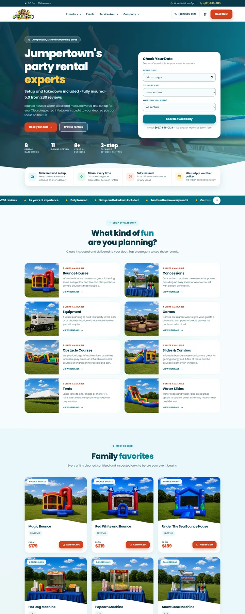The height and width of the screenshot is (614, 245).
Task: Click the Bounce Houses category title
Action: [x=76, y=273]
